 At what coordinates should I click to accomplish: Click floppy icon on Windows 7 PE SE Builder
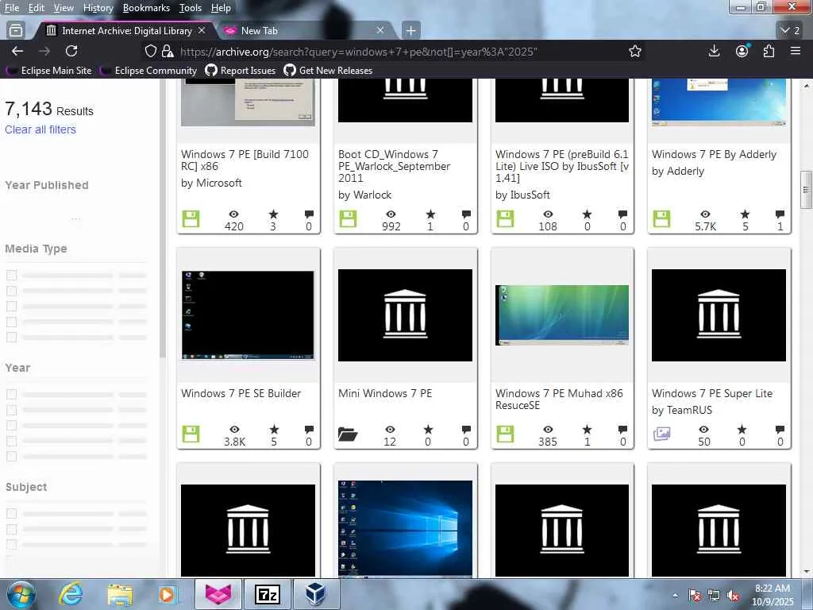click(191, 434)
